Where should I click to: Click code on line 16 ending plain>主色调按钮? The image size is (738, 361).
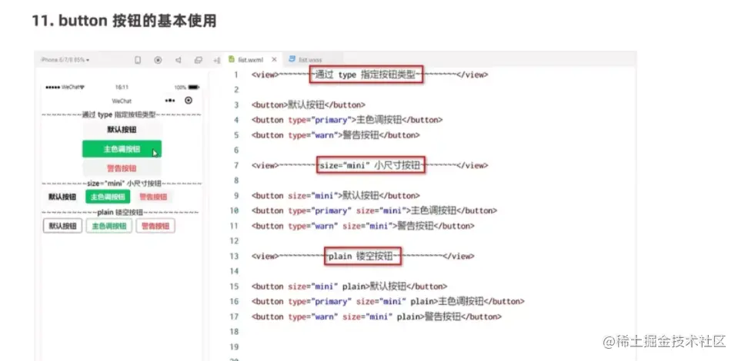point(388,301)
